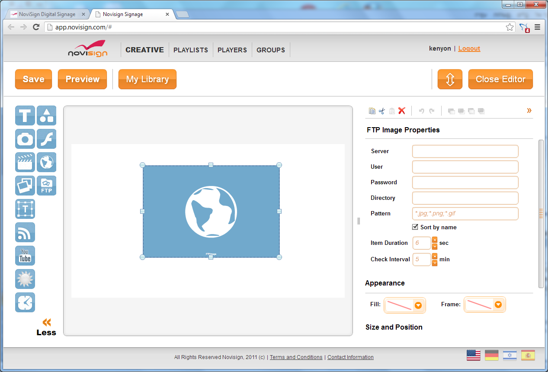Open the Frame color dropdown
The width and height of the screenshot is (548, 372).
pos(498,305)
